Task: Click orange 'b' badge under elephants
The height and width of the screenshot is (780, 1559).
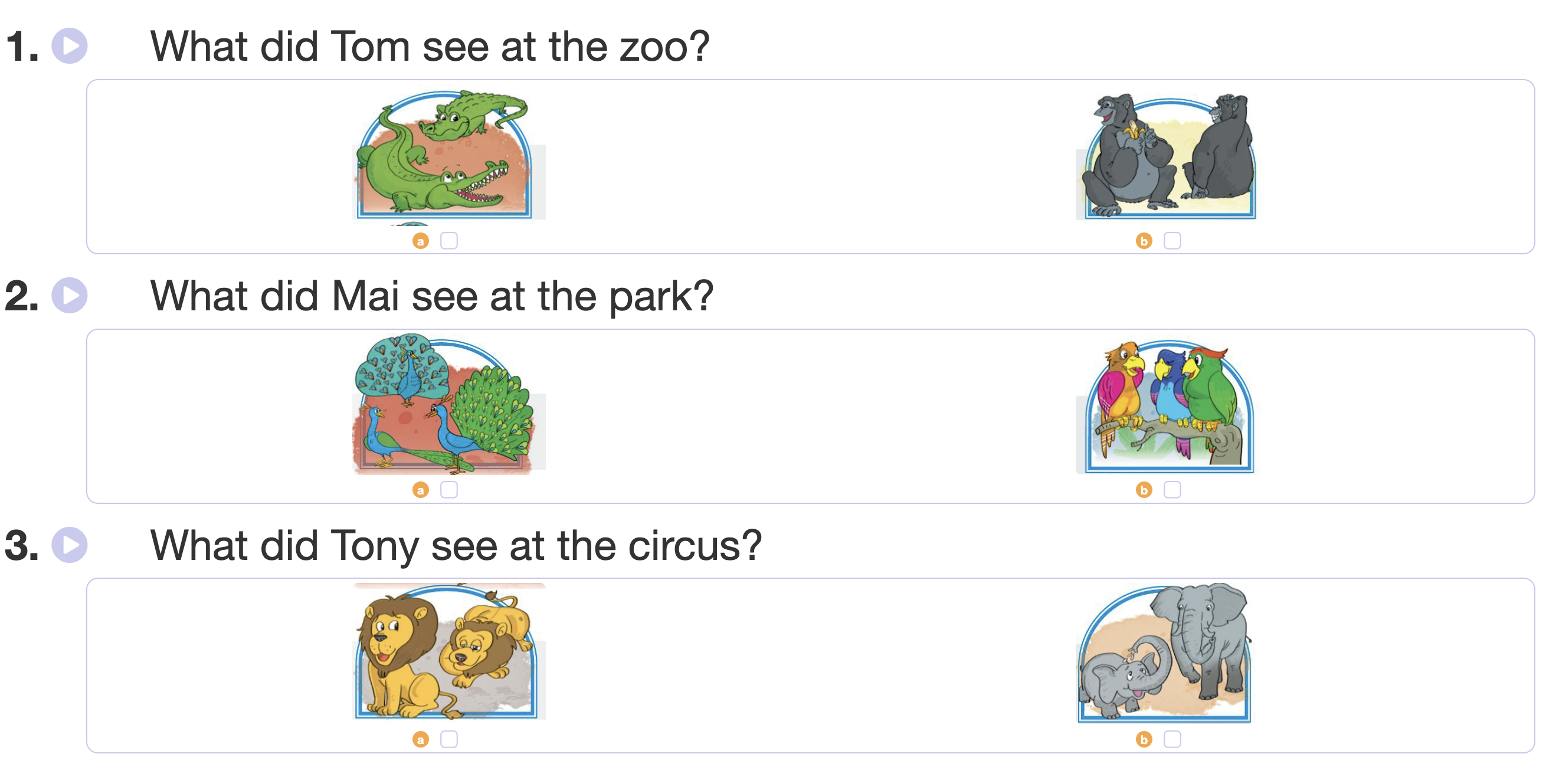Action: tap(1143, 739)
